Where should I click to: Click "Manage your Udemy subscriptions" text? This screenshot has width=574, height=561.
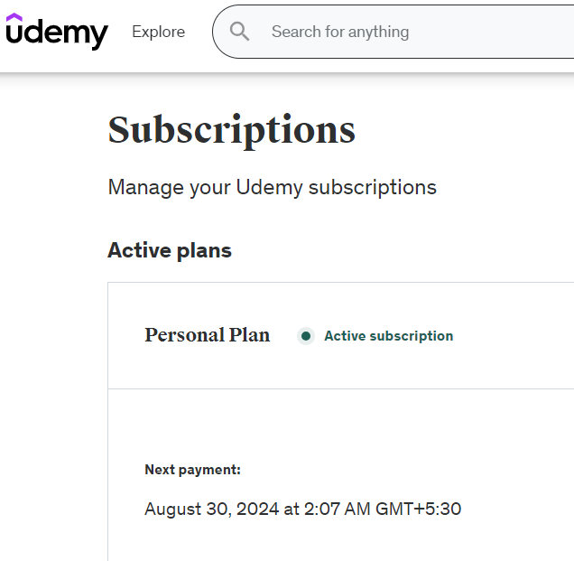(x=272, y=188)
